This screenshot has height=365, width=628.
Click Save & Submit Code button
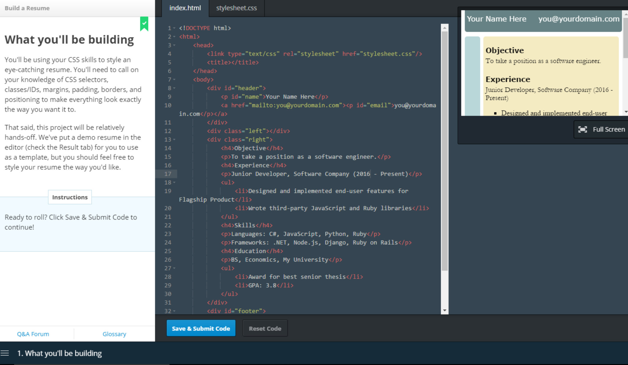pyautogui.click(x=201, y=328)
